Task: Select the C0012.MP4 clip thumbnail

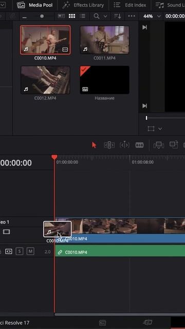Action: point(45,80)
